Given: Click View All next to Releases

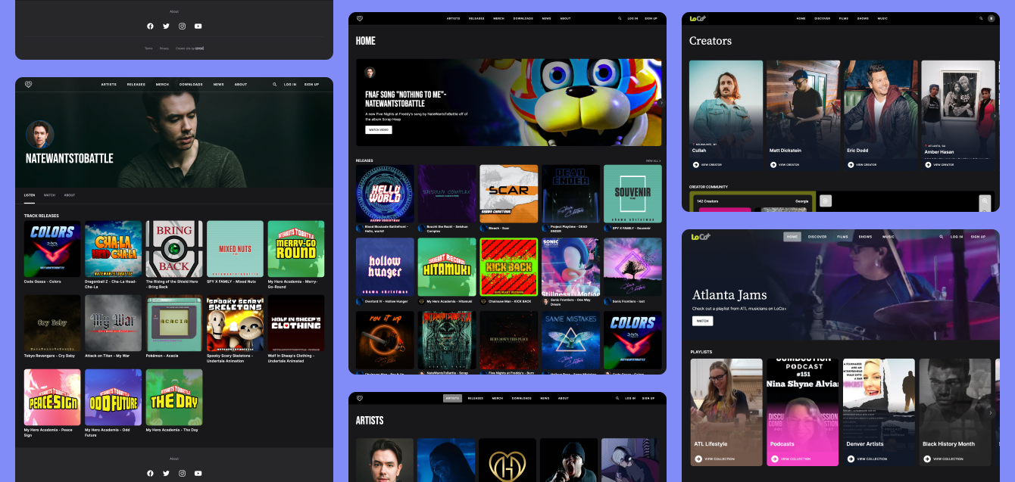Looking at the screenshot, I should [x=653, y=160].
